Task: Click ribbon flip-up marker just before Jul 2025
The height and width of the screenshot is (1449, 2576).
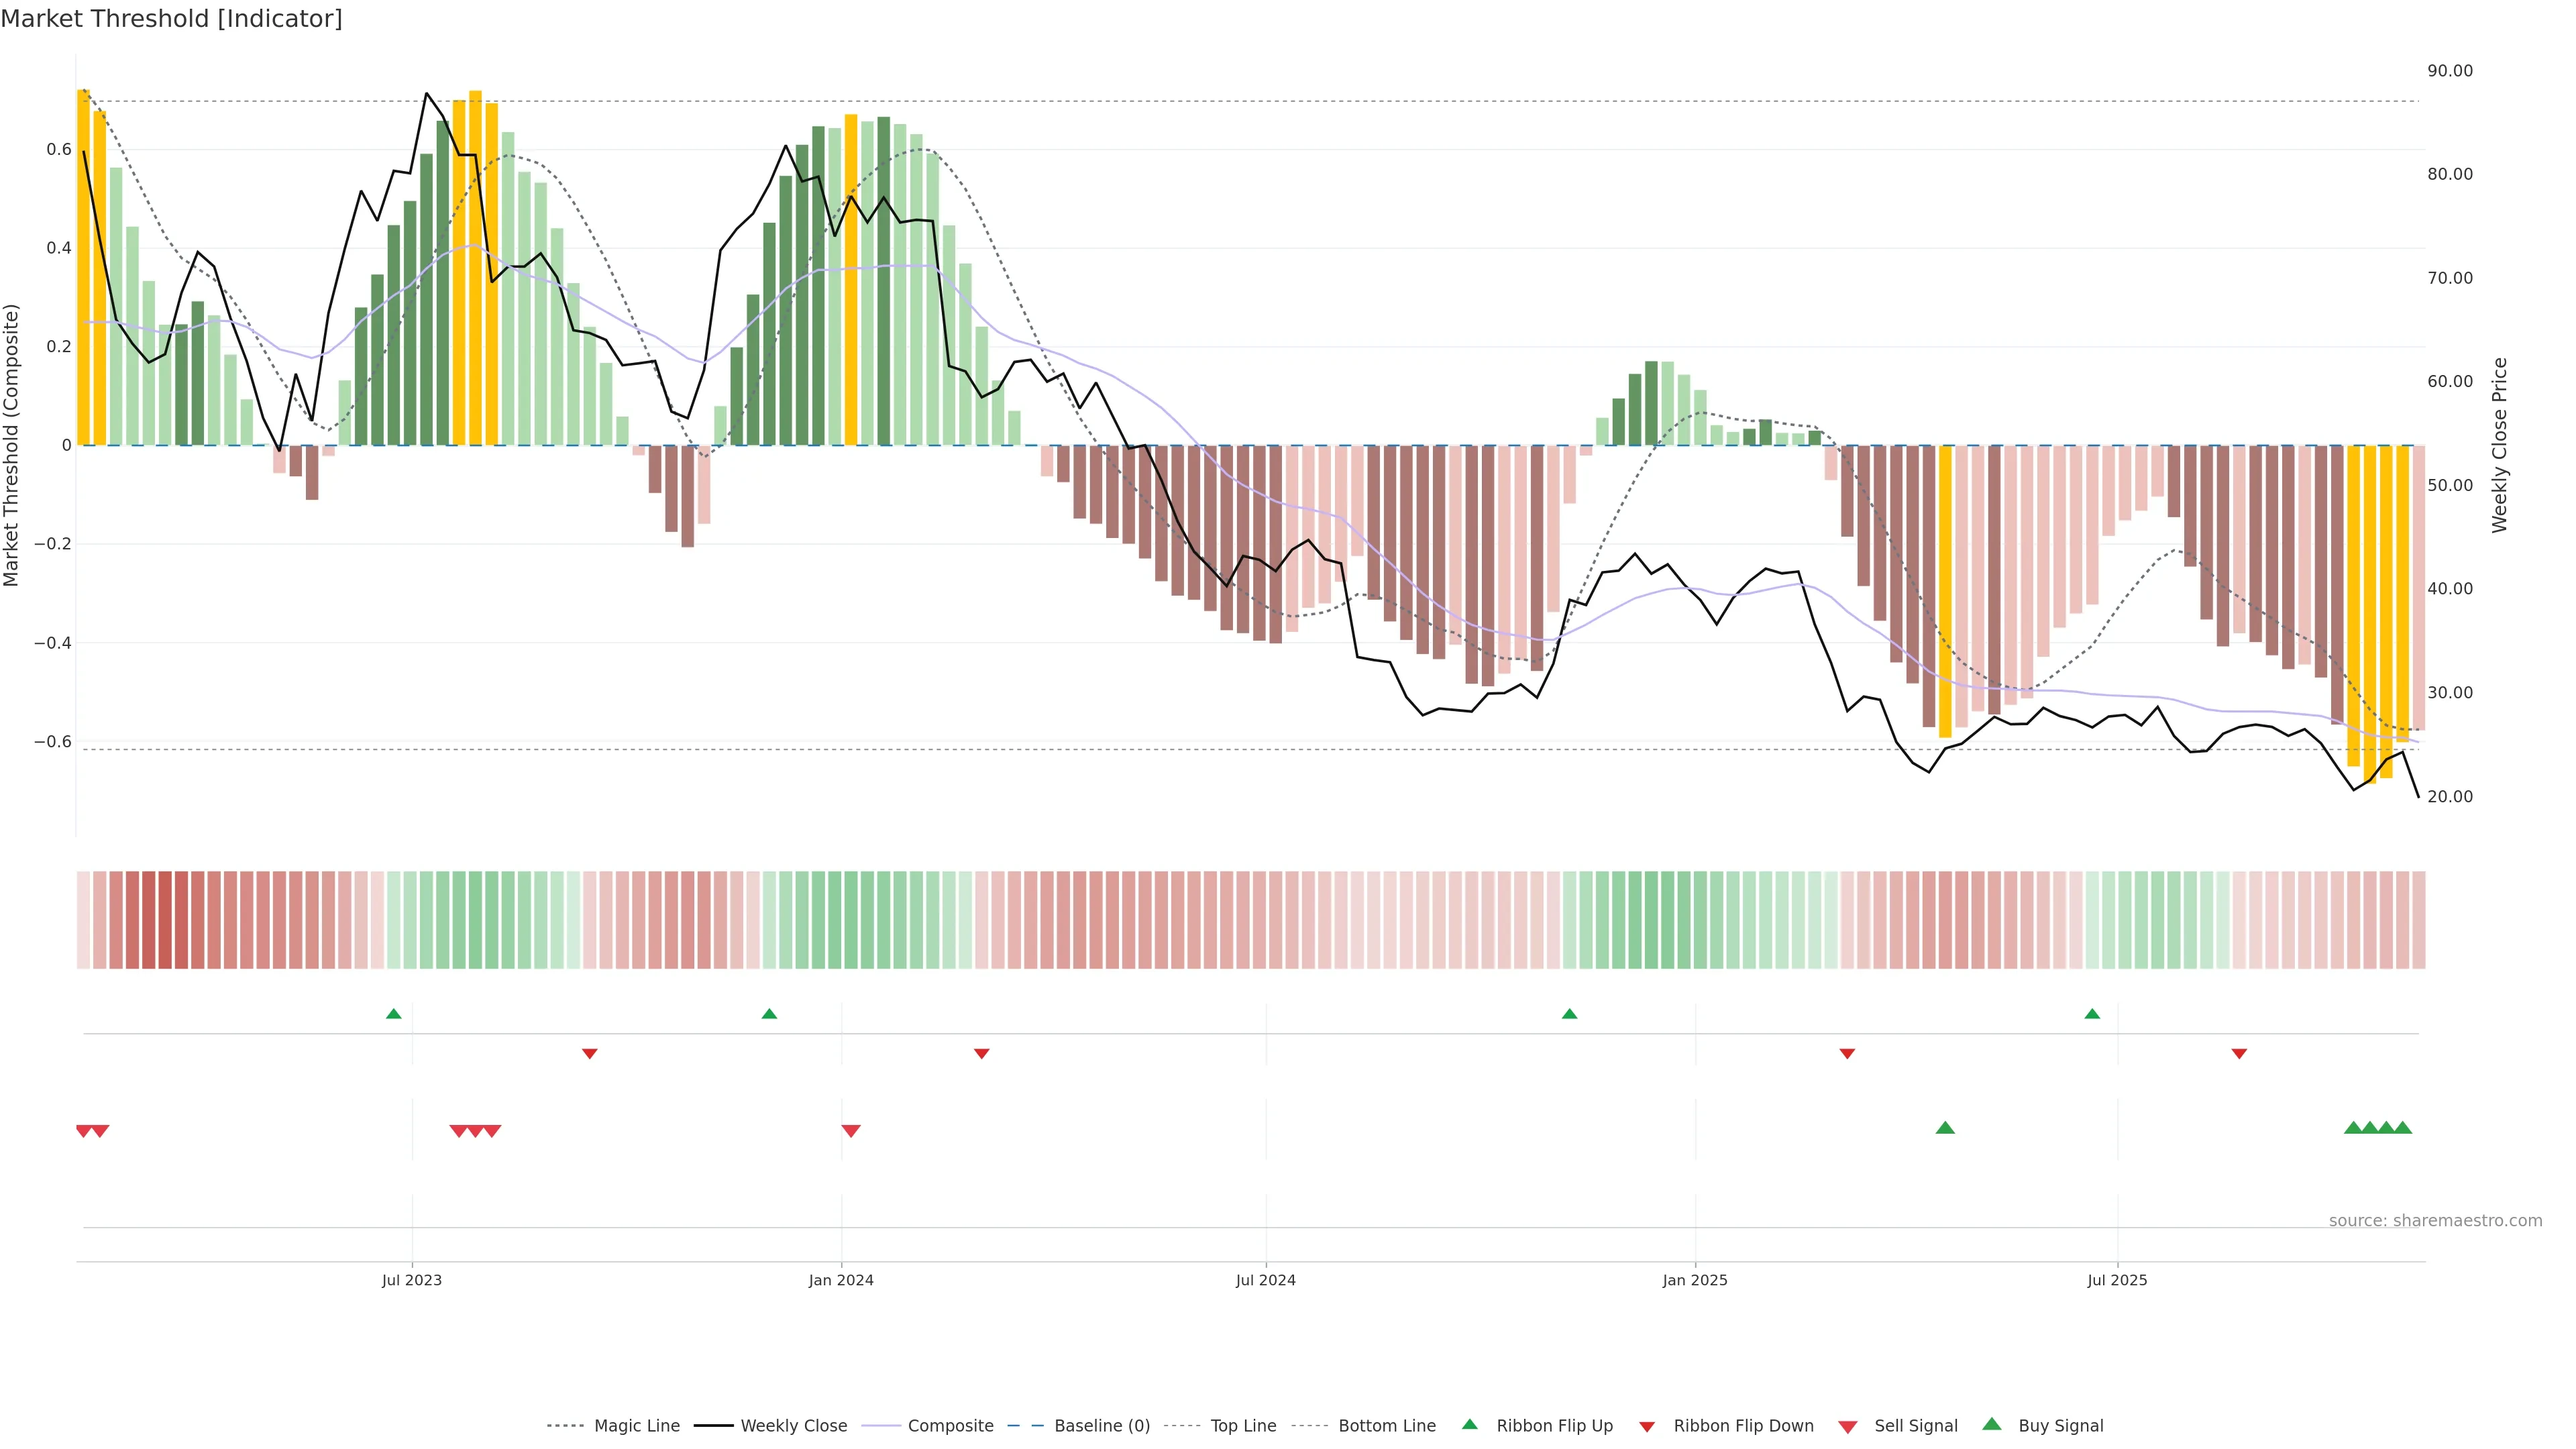Action: pyautogui.click(x=2092, y=1014)
